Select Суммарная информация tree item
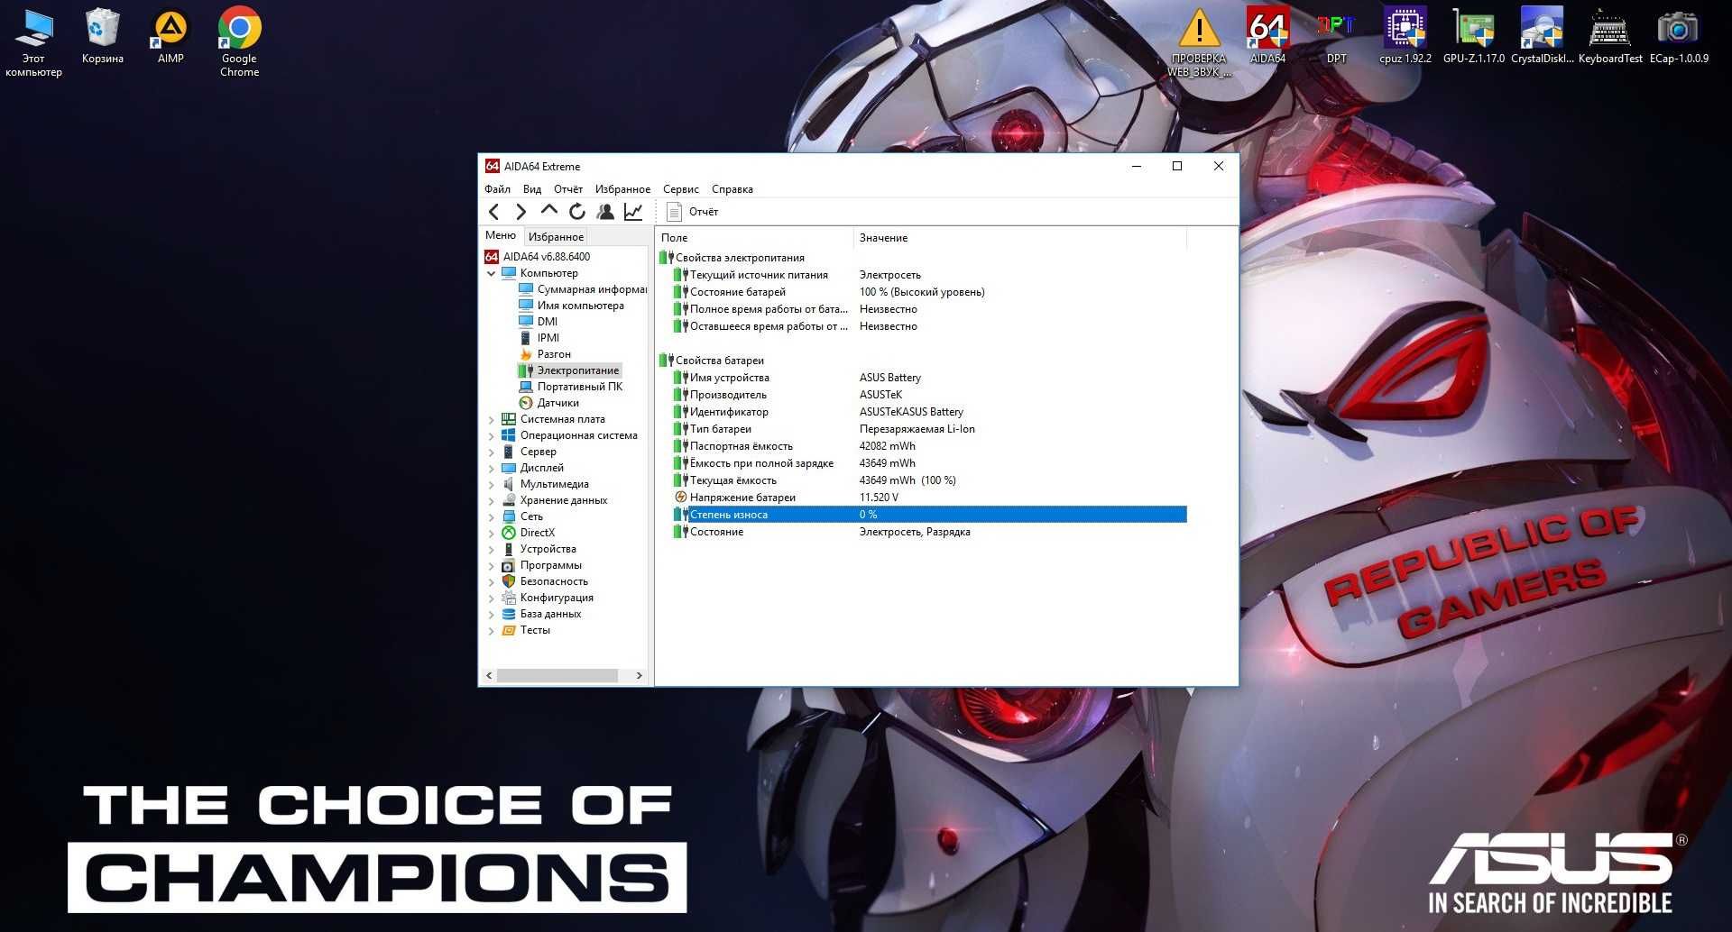 coord(583,289)
